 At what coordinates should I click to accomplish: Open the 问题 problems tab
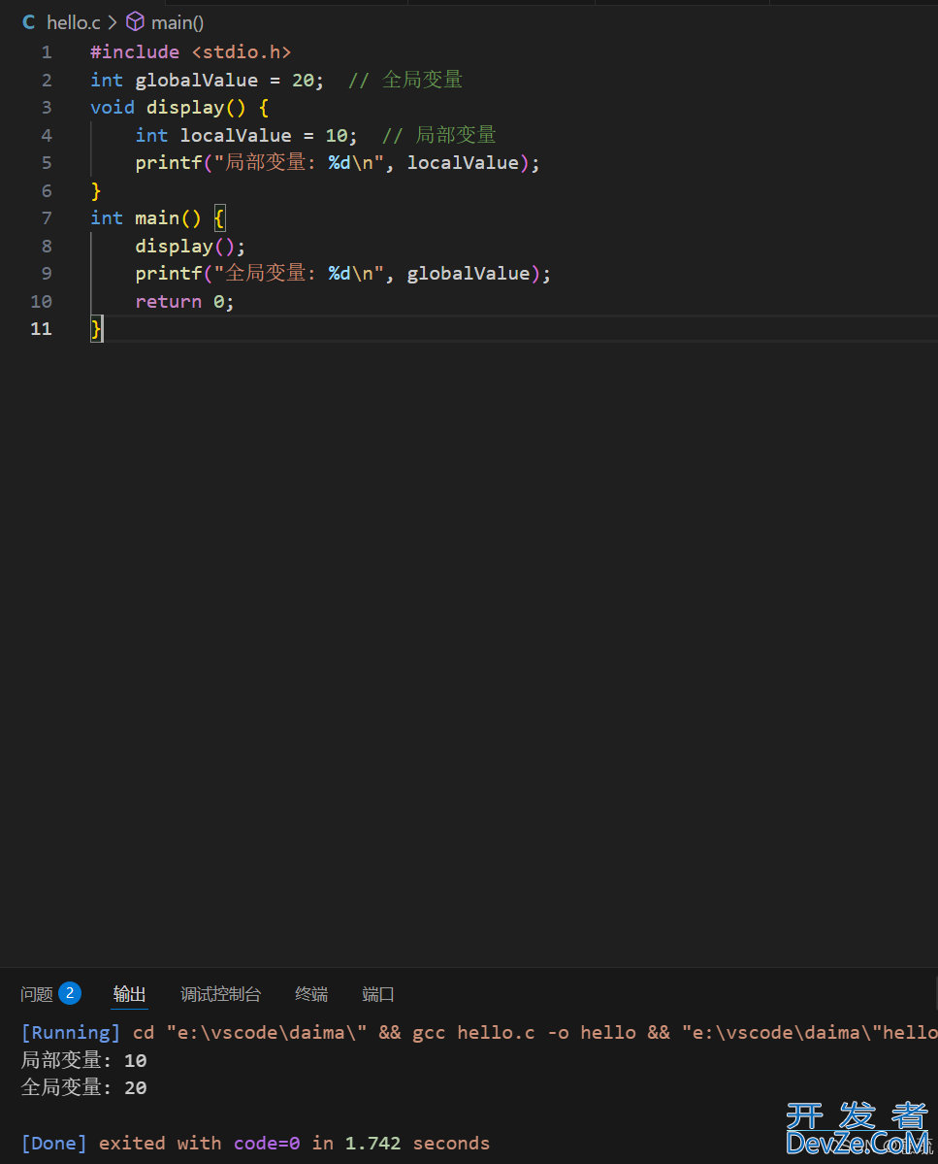click(x=36, y=993)
